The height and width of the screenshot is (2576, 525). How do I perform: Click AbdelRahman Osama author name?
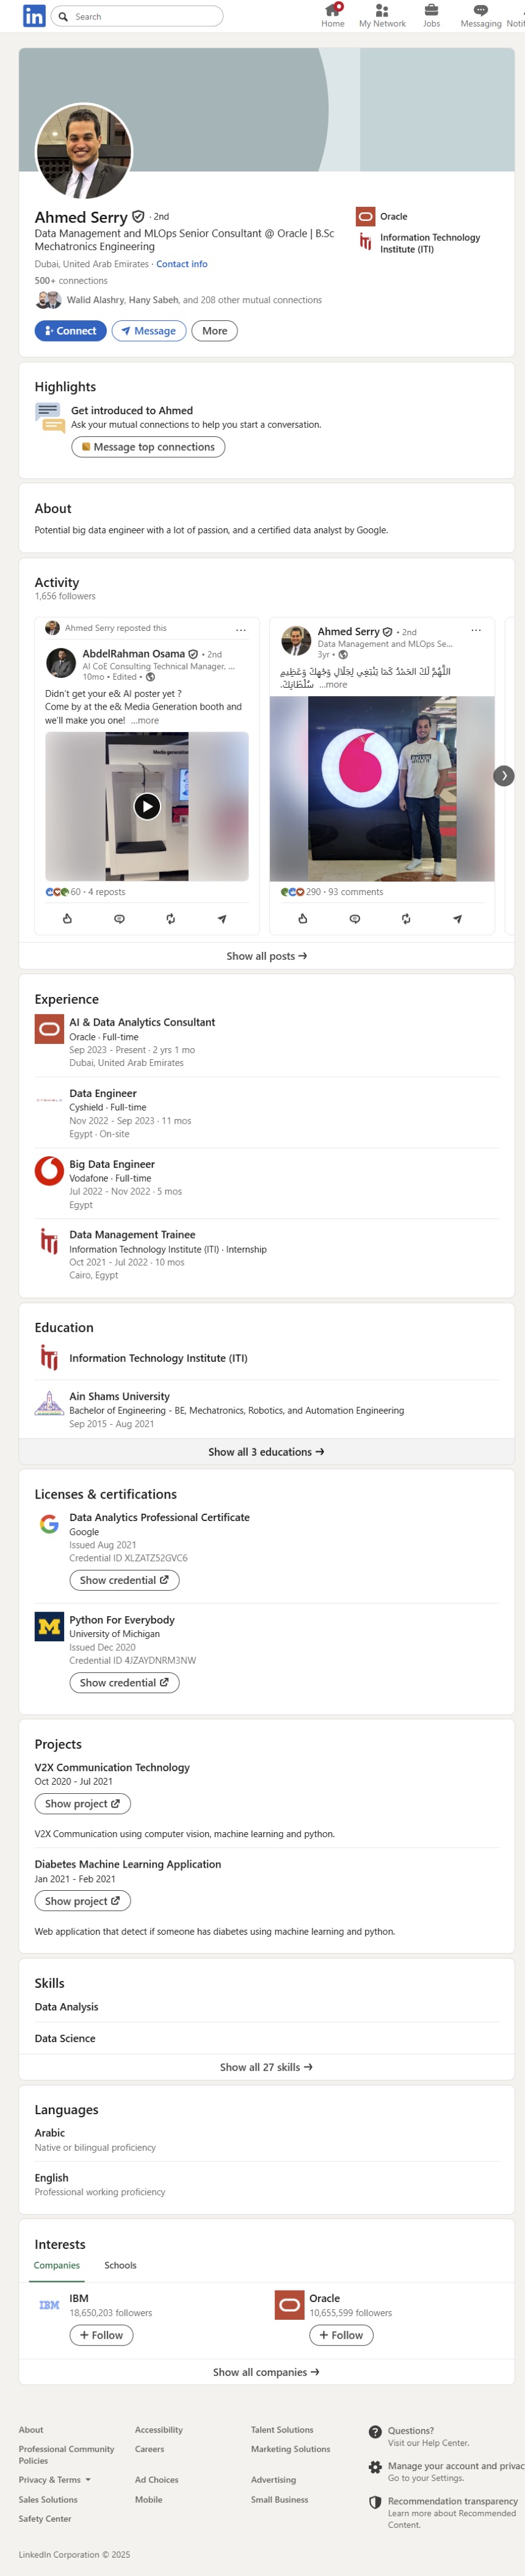tap(133, 654)
